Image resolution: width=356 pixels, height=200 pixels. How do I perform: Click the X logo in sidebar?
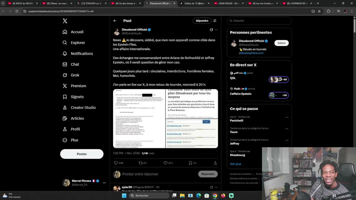coord(65,21)
